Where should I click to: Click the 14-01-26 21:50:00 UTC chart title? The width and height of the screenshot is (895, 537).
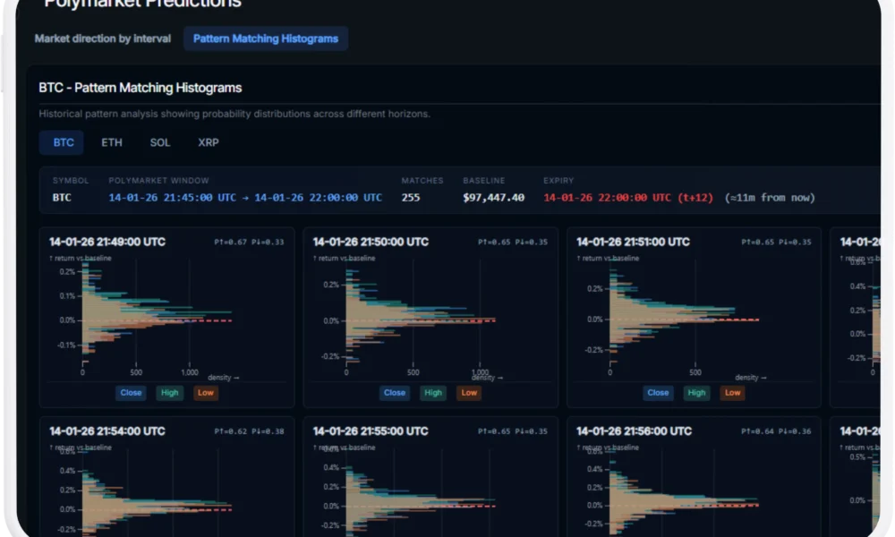(371, 242)
